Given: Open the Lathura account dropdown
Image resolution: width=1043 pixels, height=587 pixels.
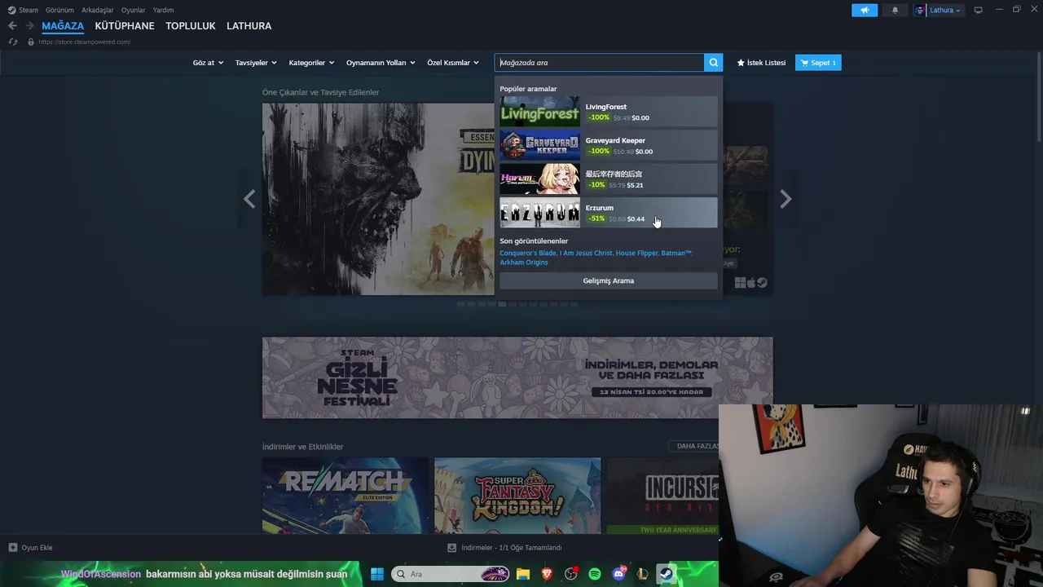Looking at the screenshot, I should (x=944, y=10).
